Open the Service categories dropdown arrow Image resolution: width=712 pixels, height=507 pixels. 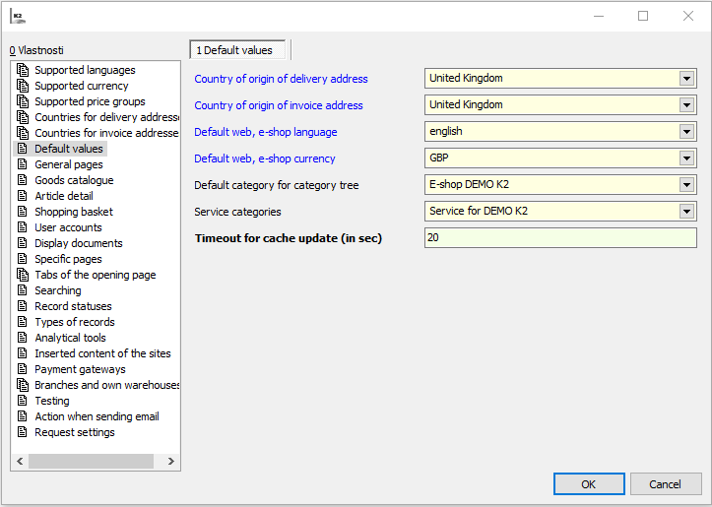[x=686, y=211]
